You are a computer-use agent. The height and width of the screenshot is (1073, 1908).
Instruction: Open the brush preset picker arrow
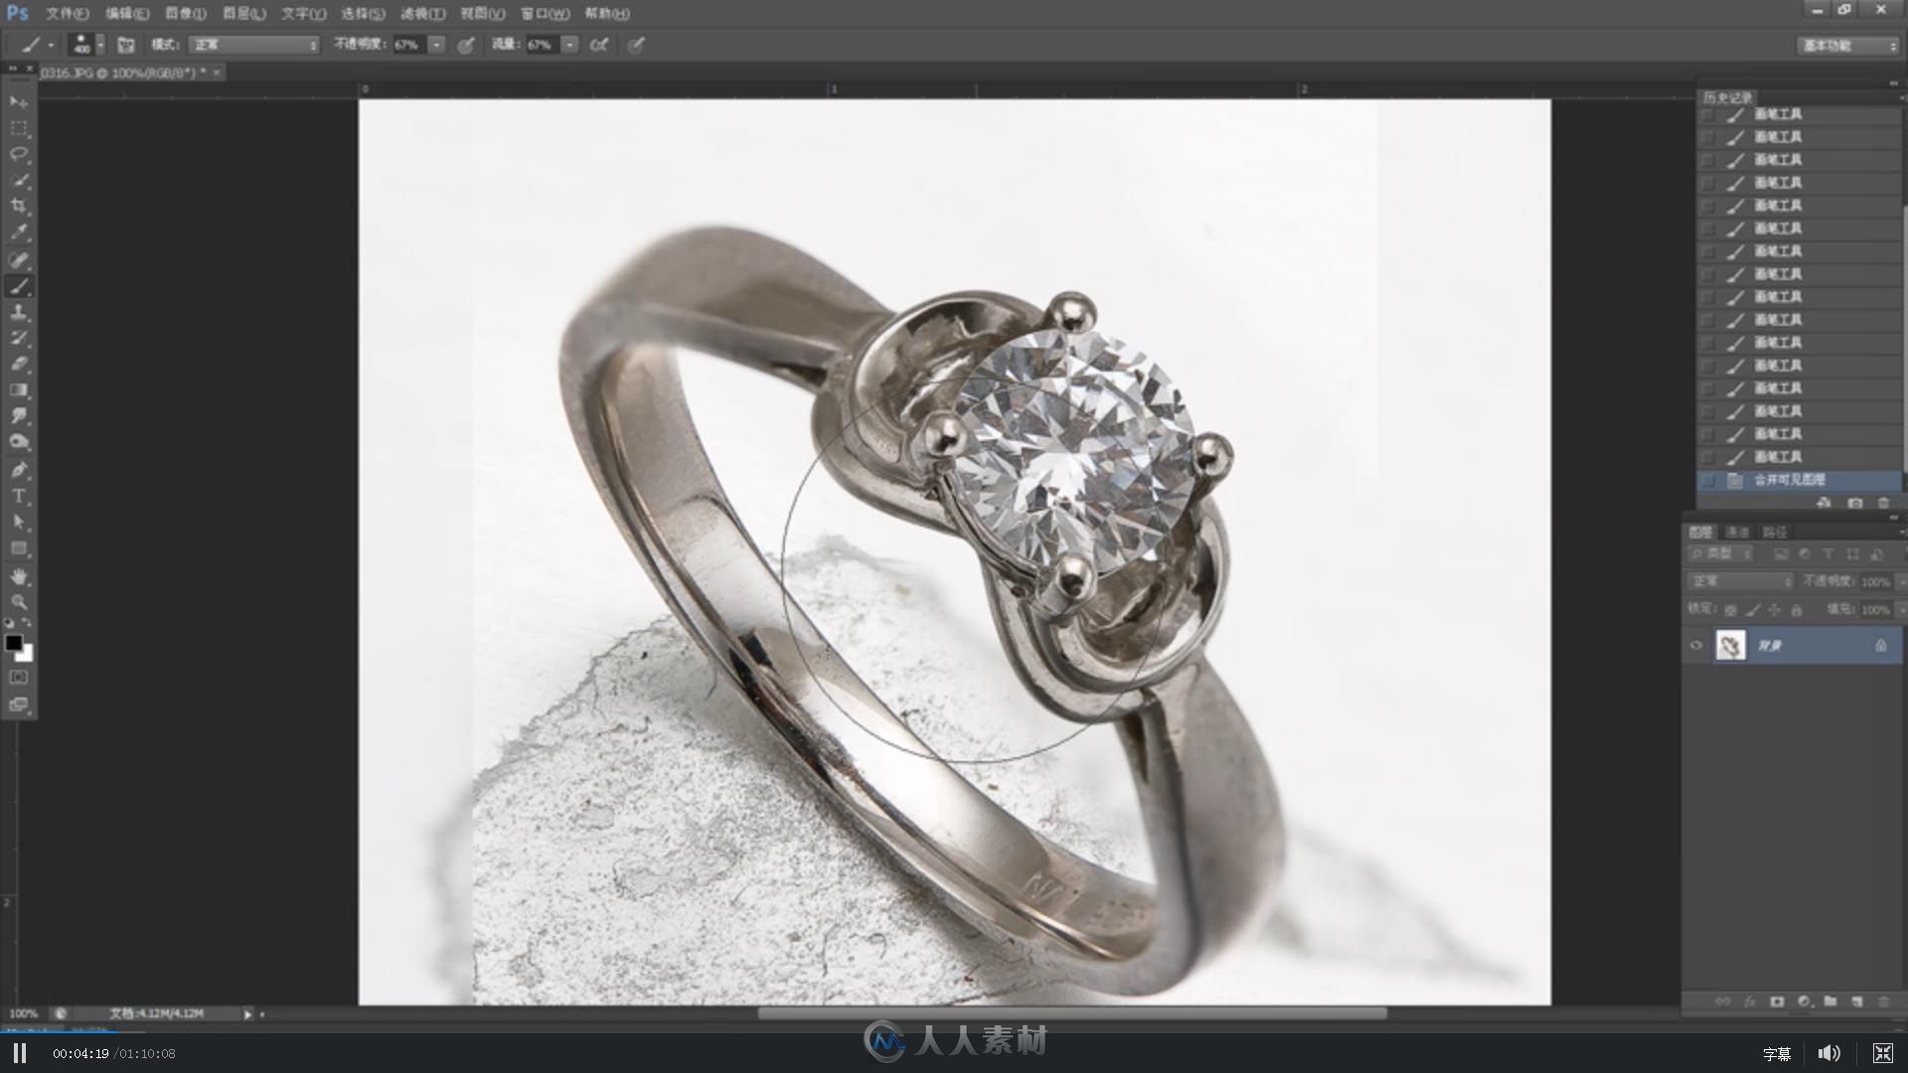[100, 45]
